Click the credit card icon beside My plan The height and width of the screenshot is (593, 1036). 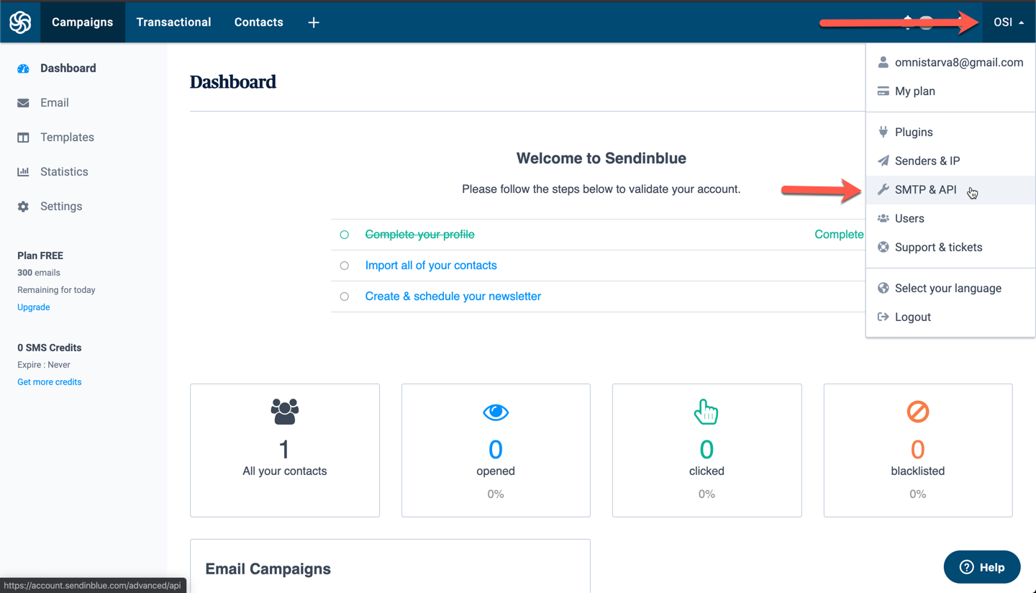883,91
